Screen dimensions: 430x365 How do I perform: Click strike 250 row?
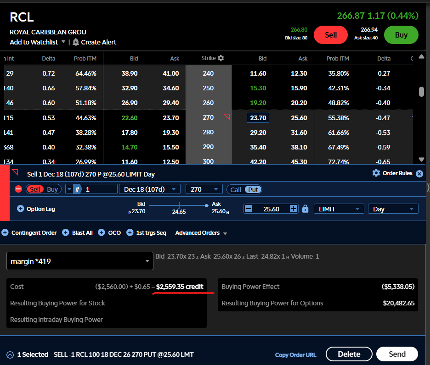208,88
